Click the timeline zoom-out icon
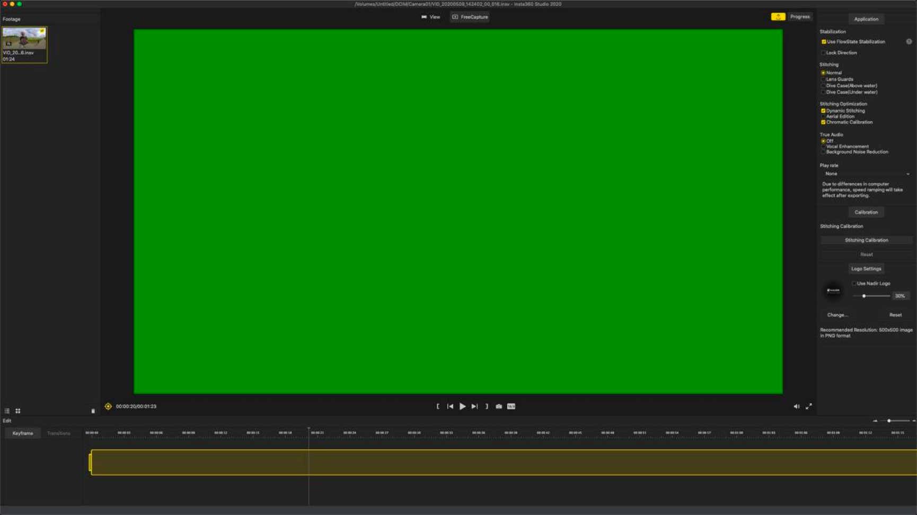The height and width of the screenshot is (515, 917). pyautogui.click(x=875, y=421)
